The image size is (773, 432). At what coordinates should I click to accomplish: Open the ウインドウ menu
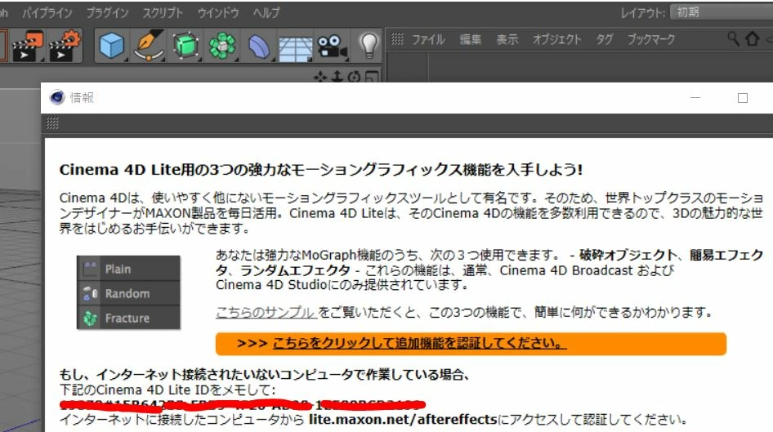218,13
